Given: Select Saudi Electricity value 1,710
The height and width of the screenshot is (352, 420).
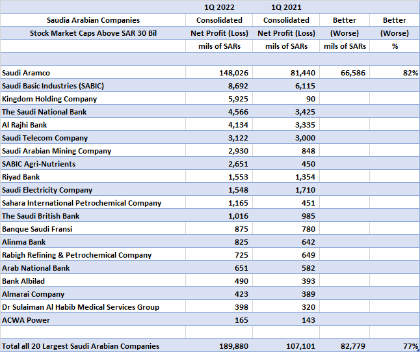Looking at the screenshot, I should coord(286,189).
